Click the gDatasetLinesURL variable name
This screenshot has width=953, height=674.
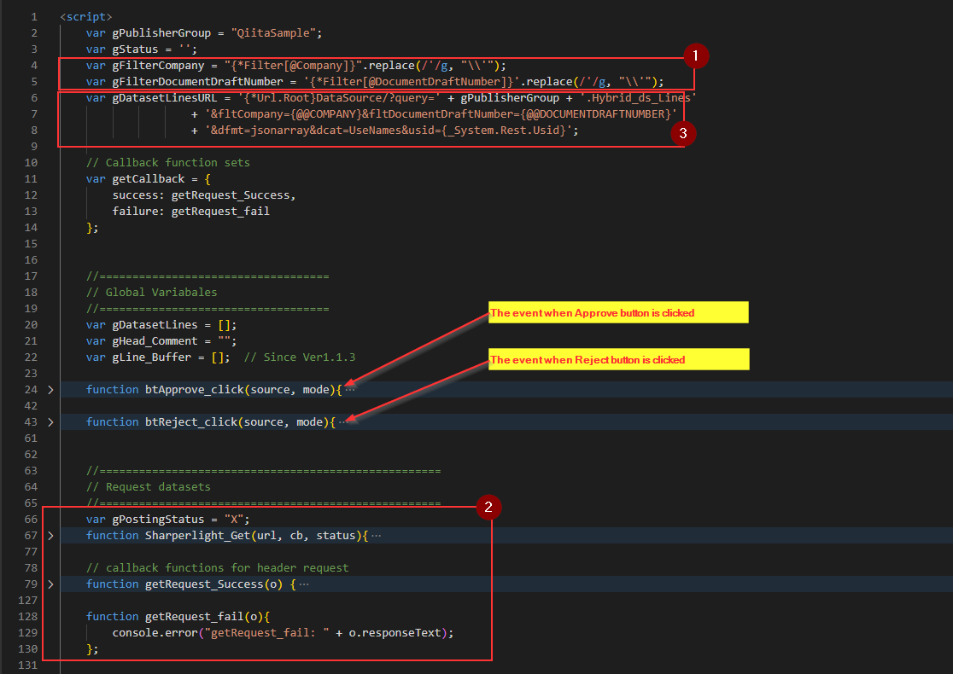click(x=164, y=98)
